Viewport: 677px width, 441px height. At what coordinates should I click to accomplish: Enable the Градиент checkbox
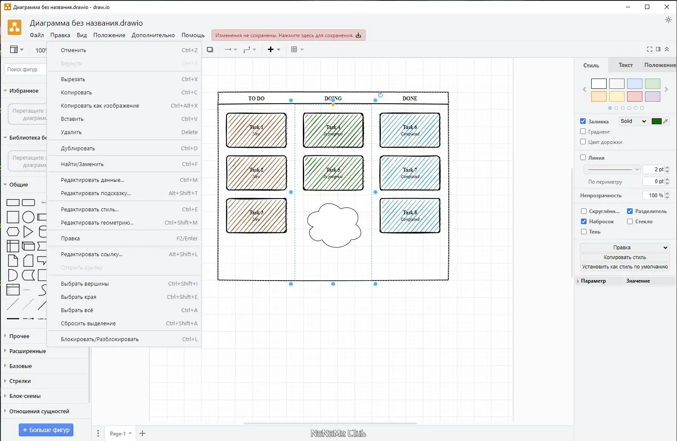click(583, 131)
